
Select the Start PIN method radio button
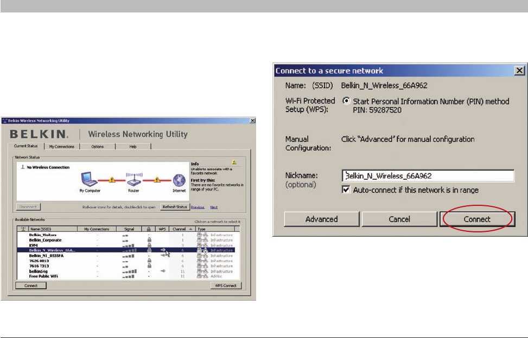pos(346,101)
